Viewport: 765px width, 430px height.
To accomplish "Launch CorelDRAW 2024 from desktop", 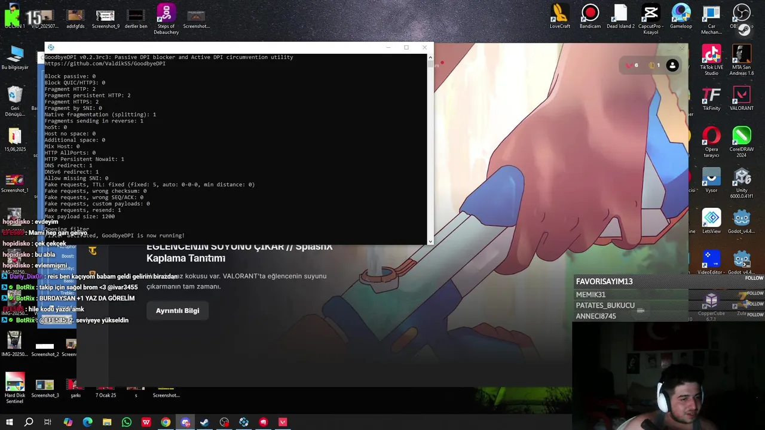I will 742,142.
